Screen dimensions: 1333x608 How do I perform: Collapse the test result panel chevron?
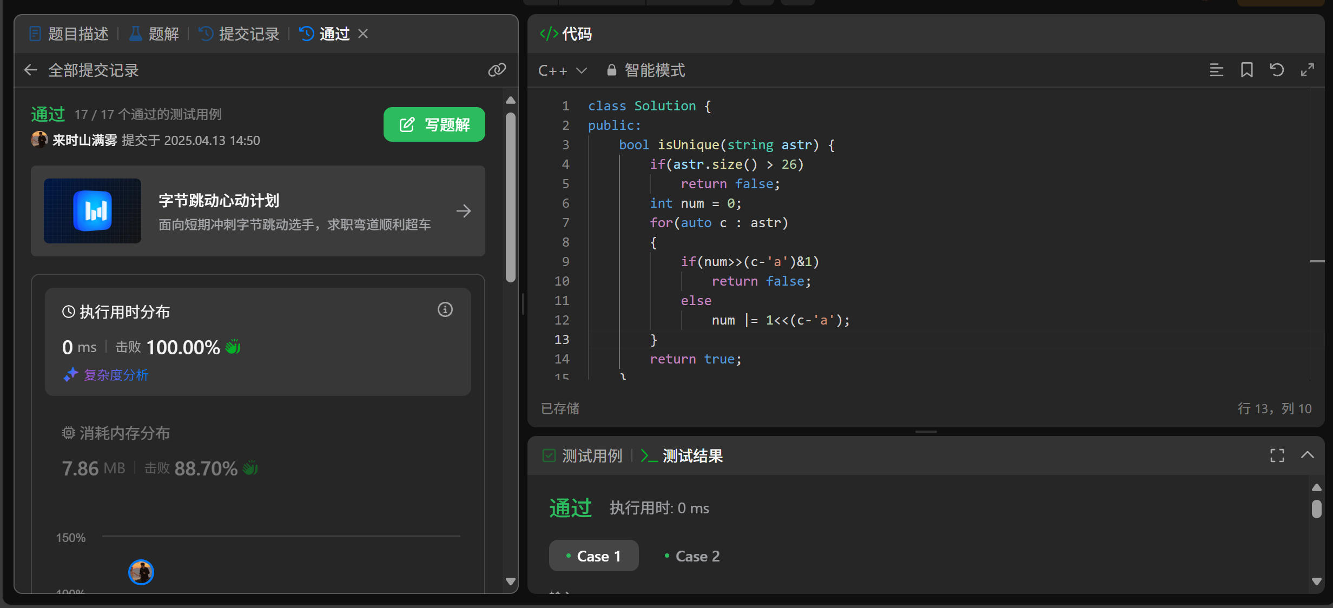(x=1307, y=455)
